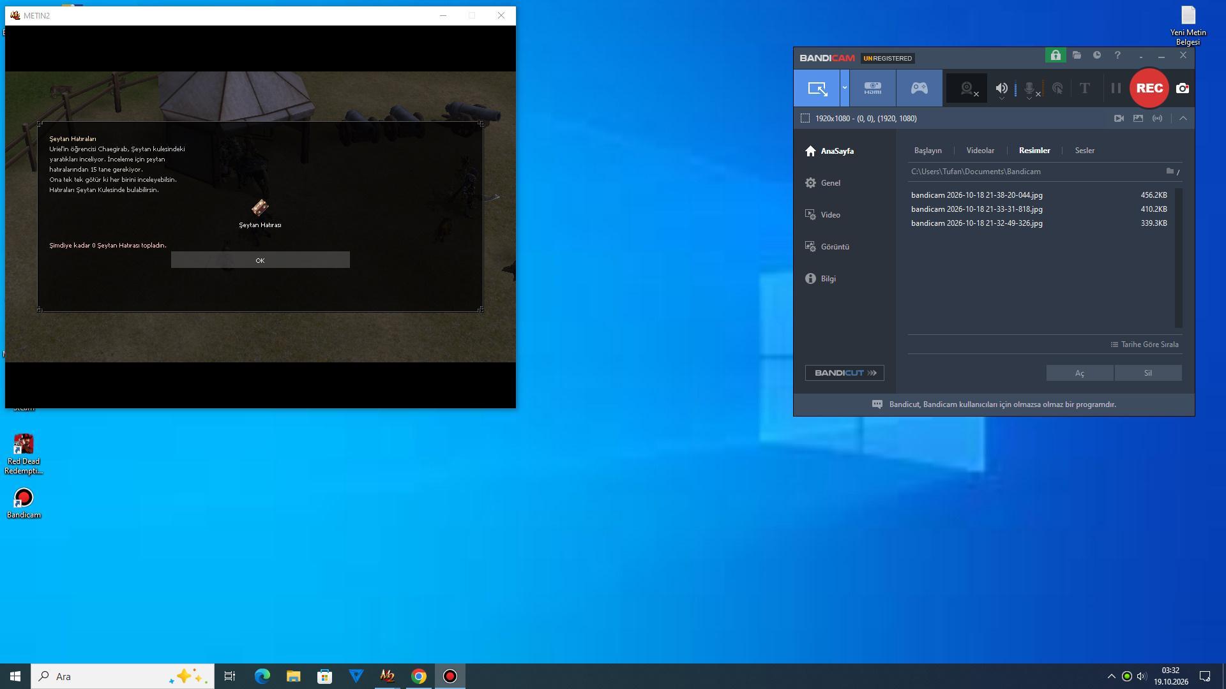Viewport: 1226px width, 689px height.
Task: Click the image capture icon in status row
Action: point(1138,119)
